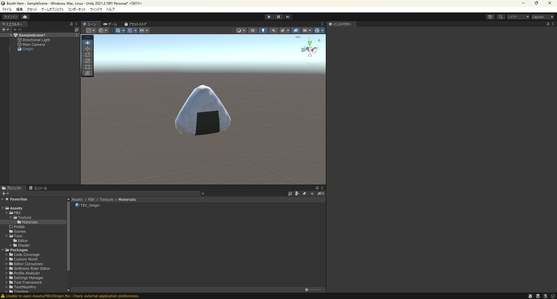The width and height of the screenshot is (557, 299).
Task: Select the Scale tool in Scene overlay
Action: click(88, 61)
